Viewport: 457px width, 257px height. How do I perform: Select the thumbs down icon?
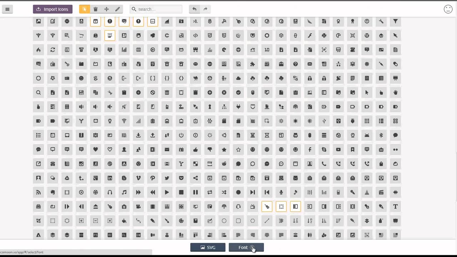click(x=210, y=150)
